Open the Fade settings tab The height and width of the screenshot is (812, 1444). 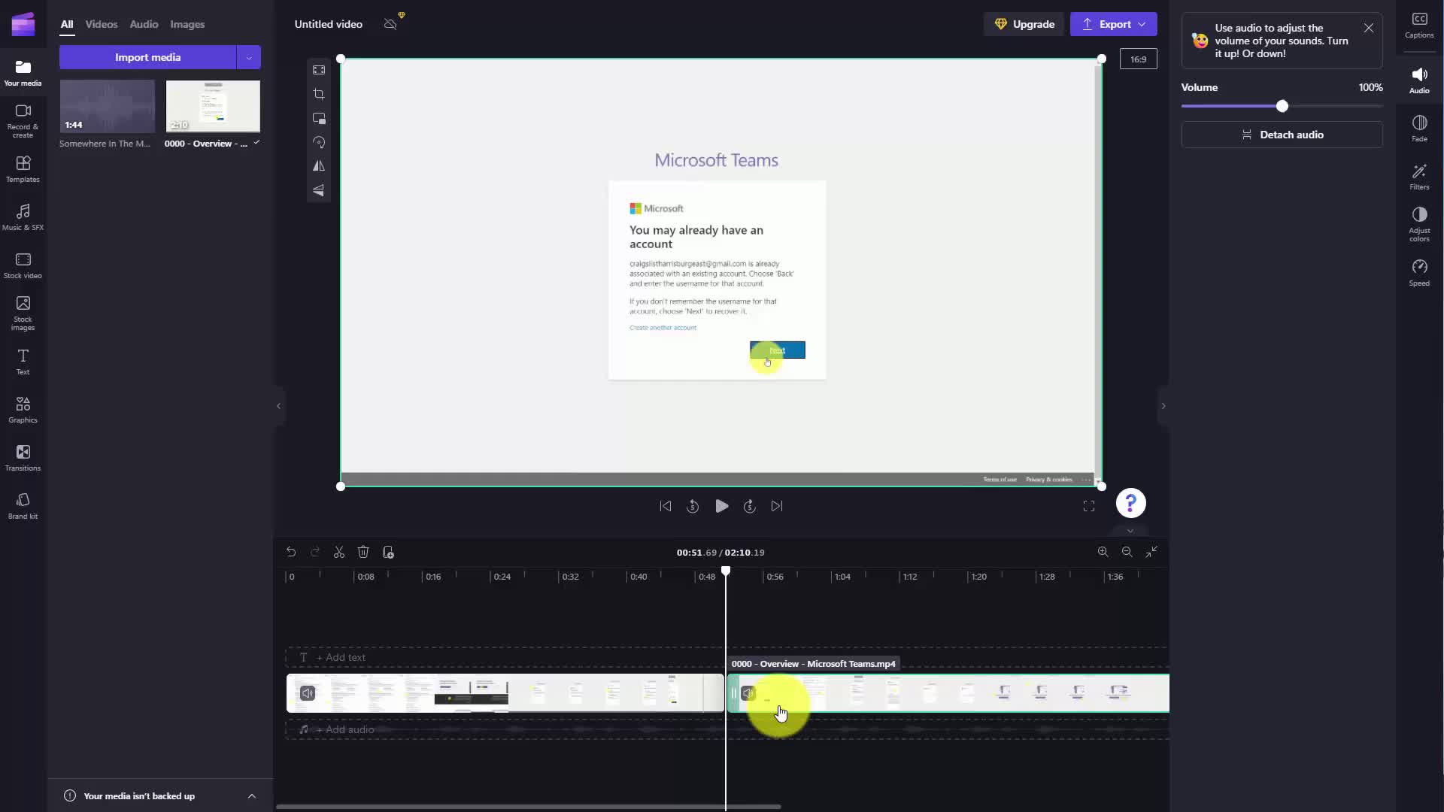click(x=1419, y=128)
